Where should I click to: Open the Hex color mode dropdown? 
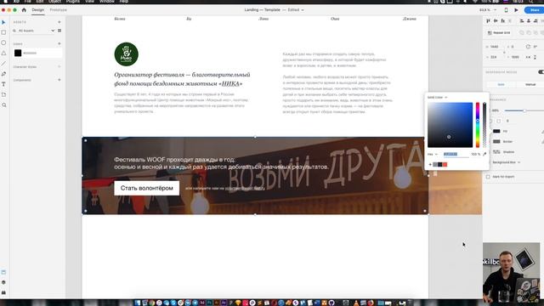pyautogui.click(x=433, y=154)
